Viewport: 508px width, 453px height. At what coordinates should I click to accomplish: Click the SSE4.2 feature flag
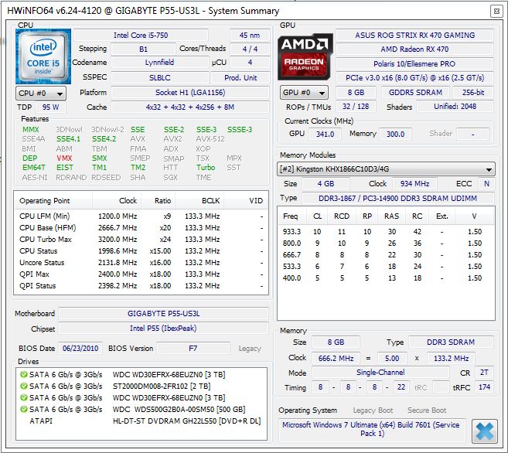pyautogui.click(x=104, y=139)
